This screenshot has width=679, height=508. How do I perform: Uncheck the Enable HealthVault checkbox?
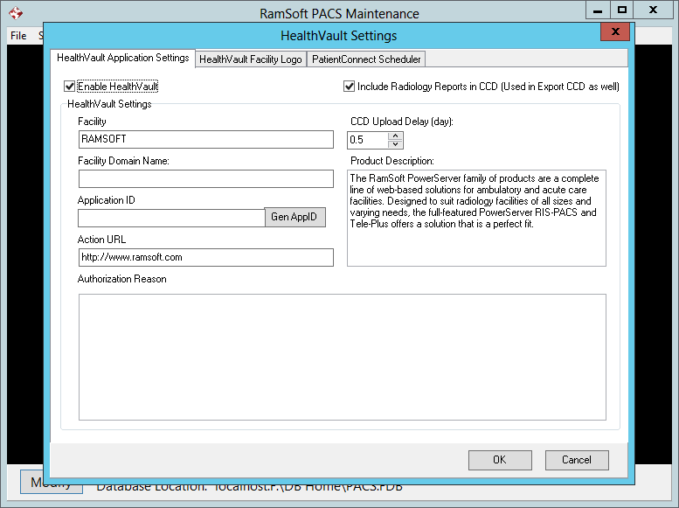tap(70, 87)
